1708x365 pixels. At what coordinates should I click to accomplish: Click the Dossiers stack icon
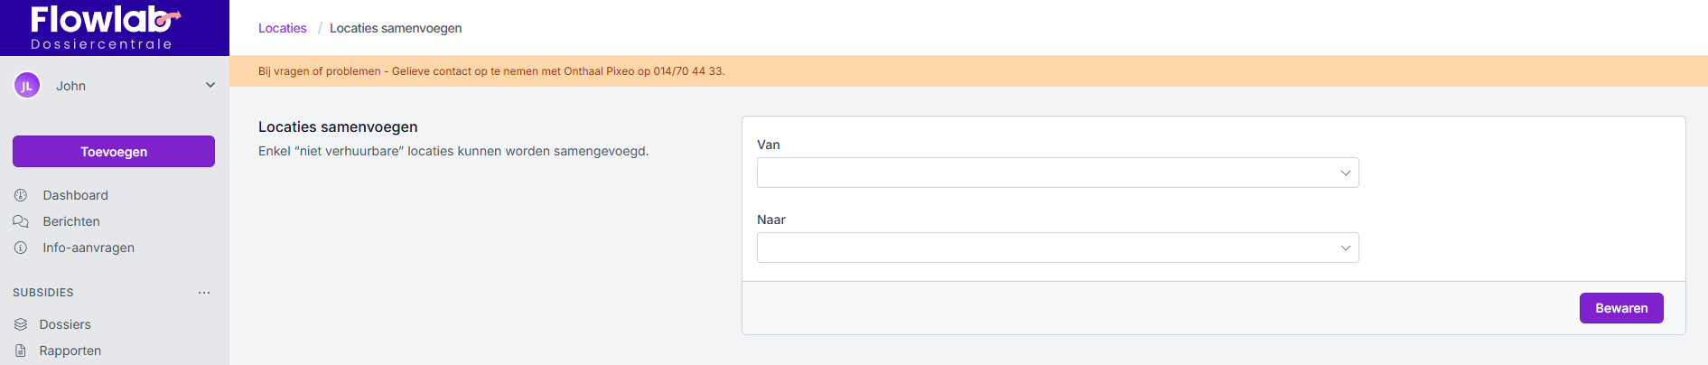click(21, 324)
